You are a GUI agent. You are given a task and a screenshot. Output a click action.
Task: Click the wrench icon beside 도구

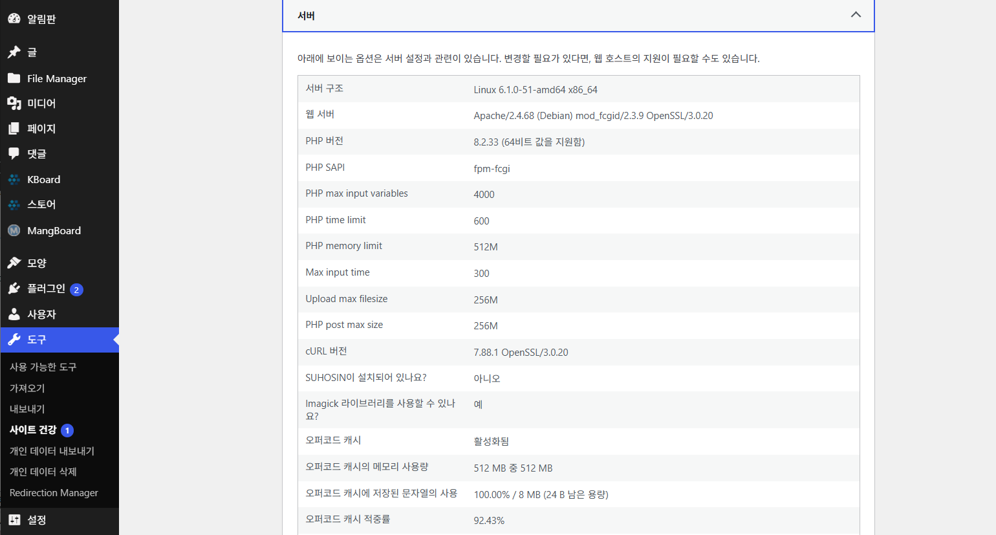click(x=14, y=340)
